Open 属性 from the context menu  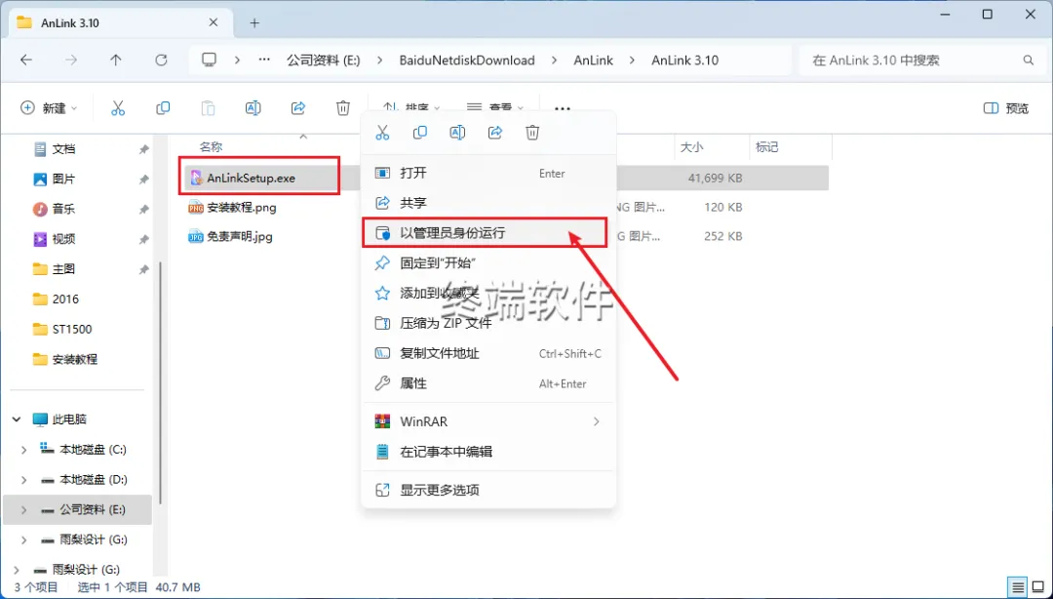pyautogui.click(x=488, y=383)
